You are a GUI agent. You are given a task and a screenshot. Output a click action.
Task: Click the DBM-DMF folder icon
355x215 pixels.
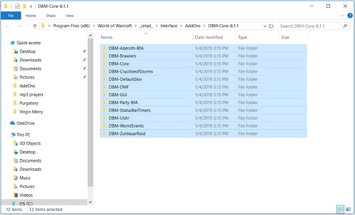(104, 87)
